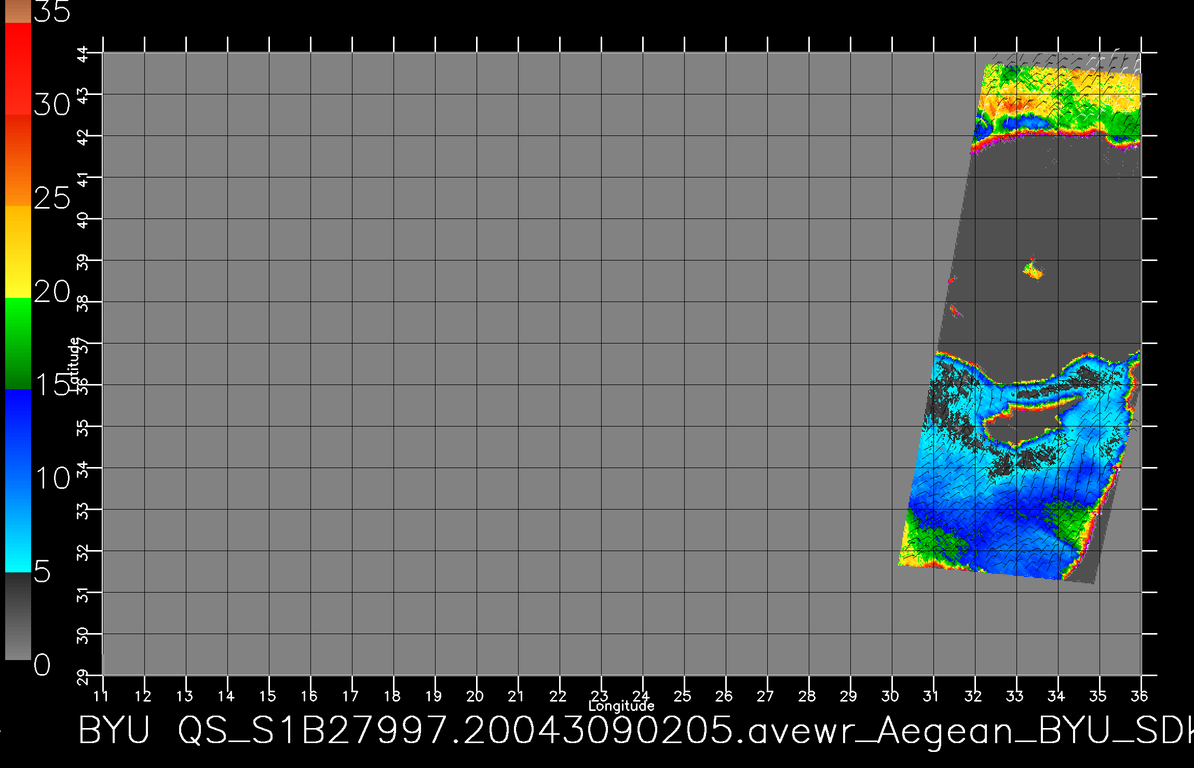Click latitude tick label "40"
This screenshot has width=1194, height=768.
click(x=84, y=220)
